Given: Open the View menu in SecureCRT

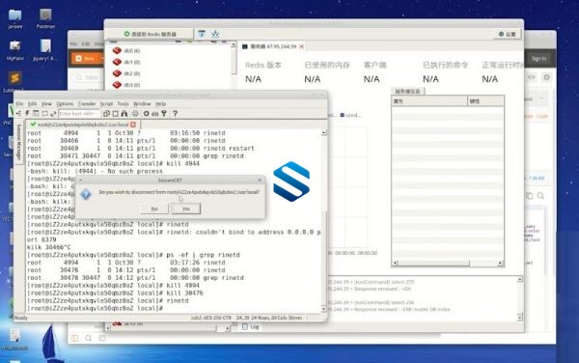Looking at the screenshot, I should [x=46, y=103].
